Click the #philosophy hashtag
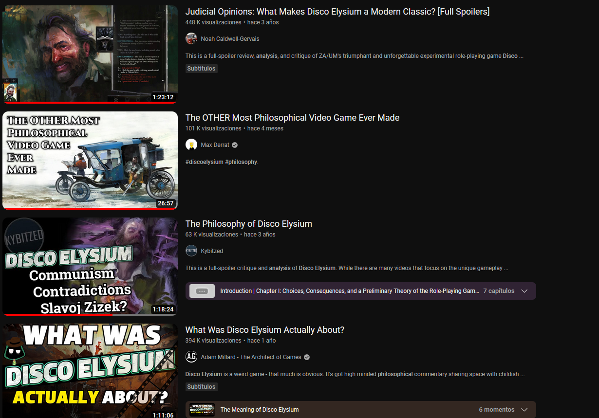This screenshot has width=599, height=418. pos(241,162)
